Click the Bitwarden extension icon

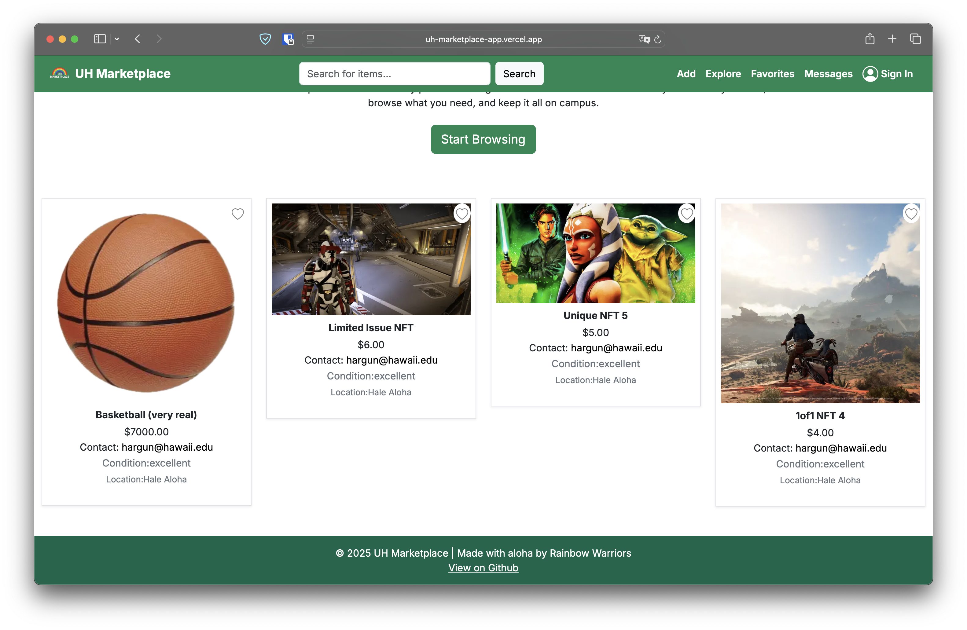pyautogui.click(x=288, y=39)
